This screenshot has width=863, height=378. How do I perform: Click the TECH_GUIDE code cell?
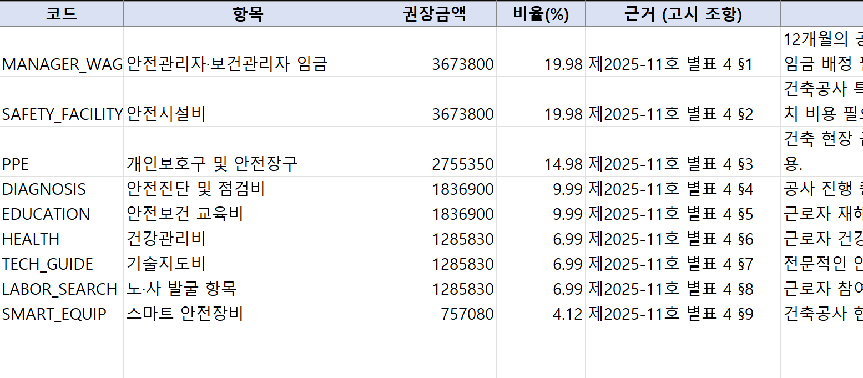click(x=62, y=264)
